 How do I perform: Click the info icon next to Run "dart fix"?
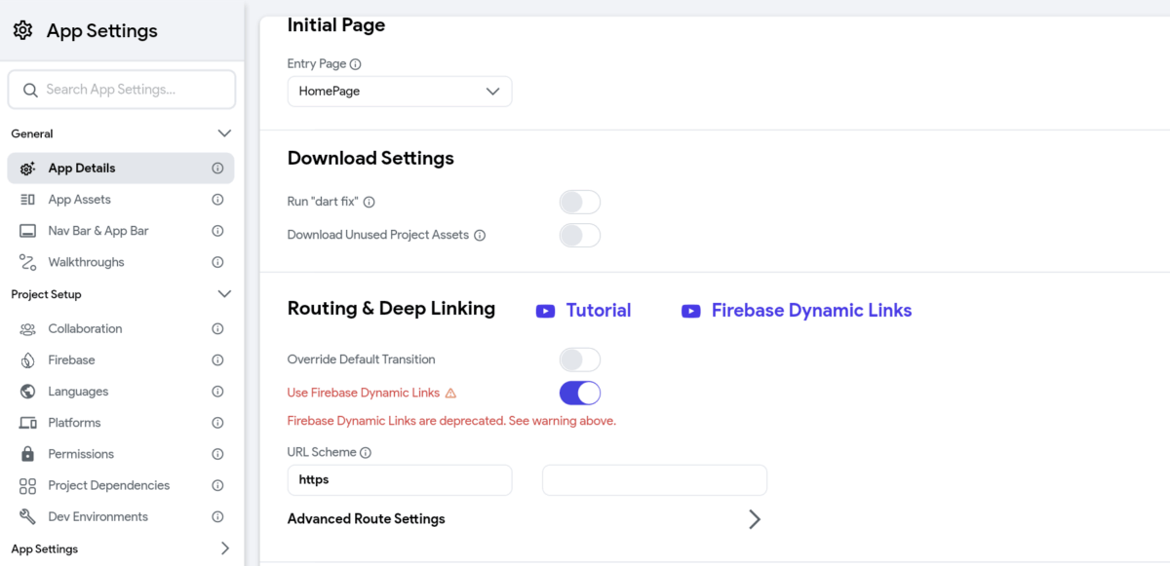click(x=370, y=203)
